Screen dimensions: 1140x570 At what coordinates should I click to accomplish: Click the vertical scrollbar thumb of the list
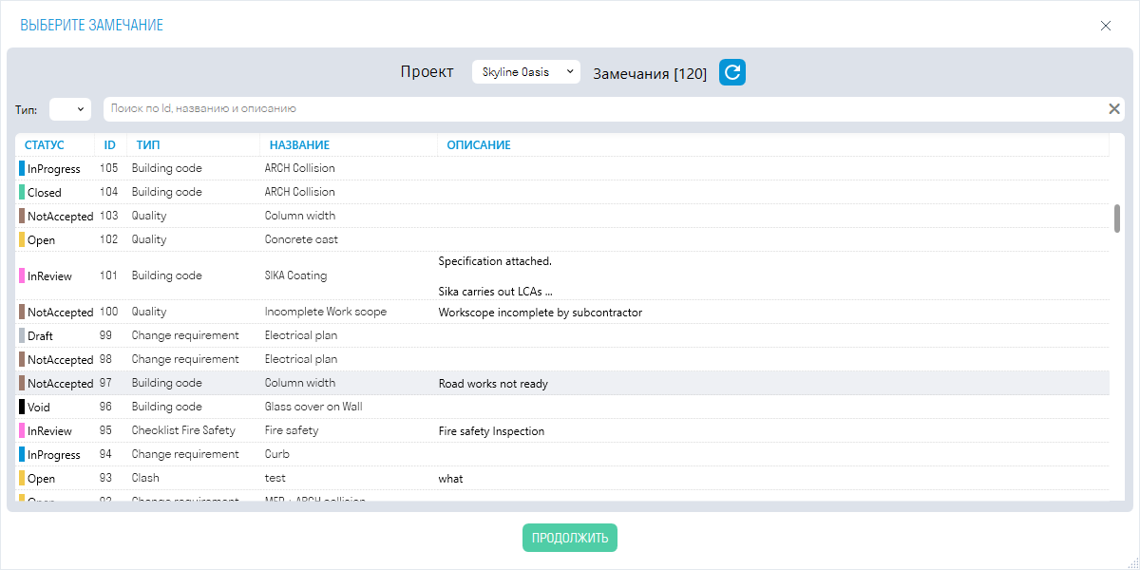1117,218
